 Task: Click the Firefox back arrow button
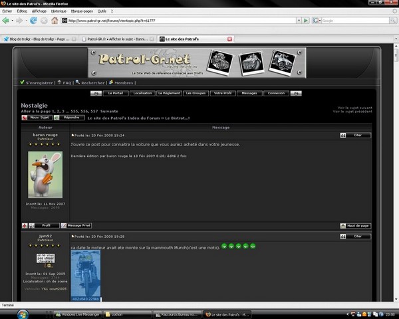[5, 21]
